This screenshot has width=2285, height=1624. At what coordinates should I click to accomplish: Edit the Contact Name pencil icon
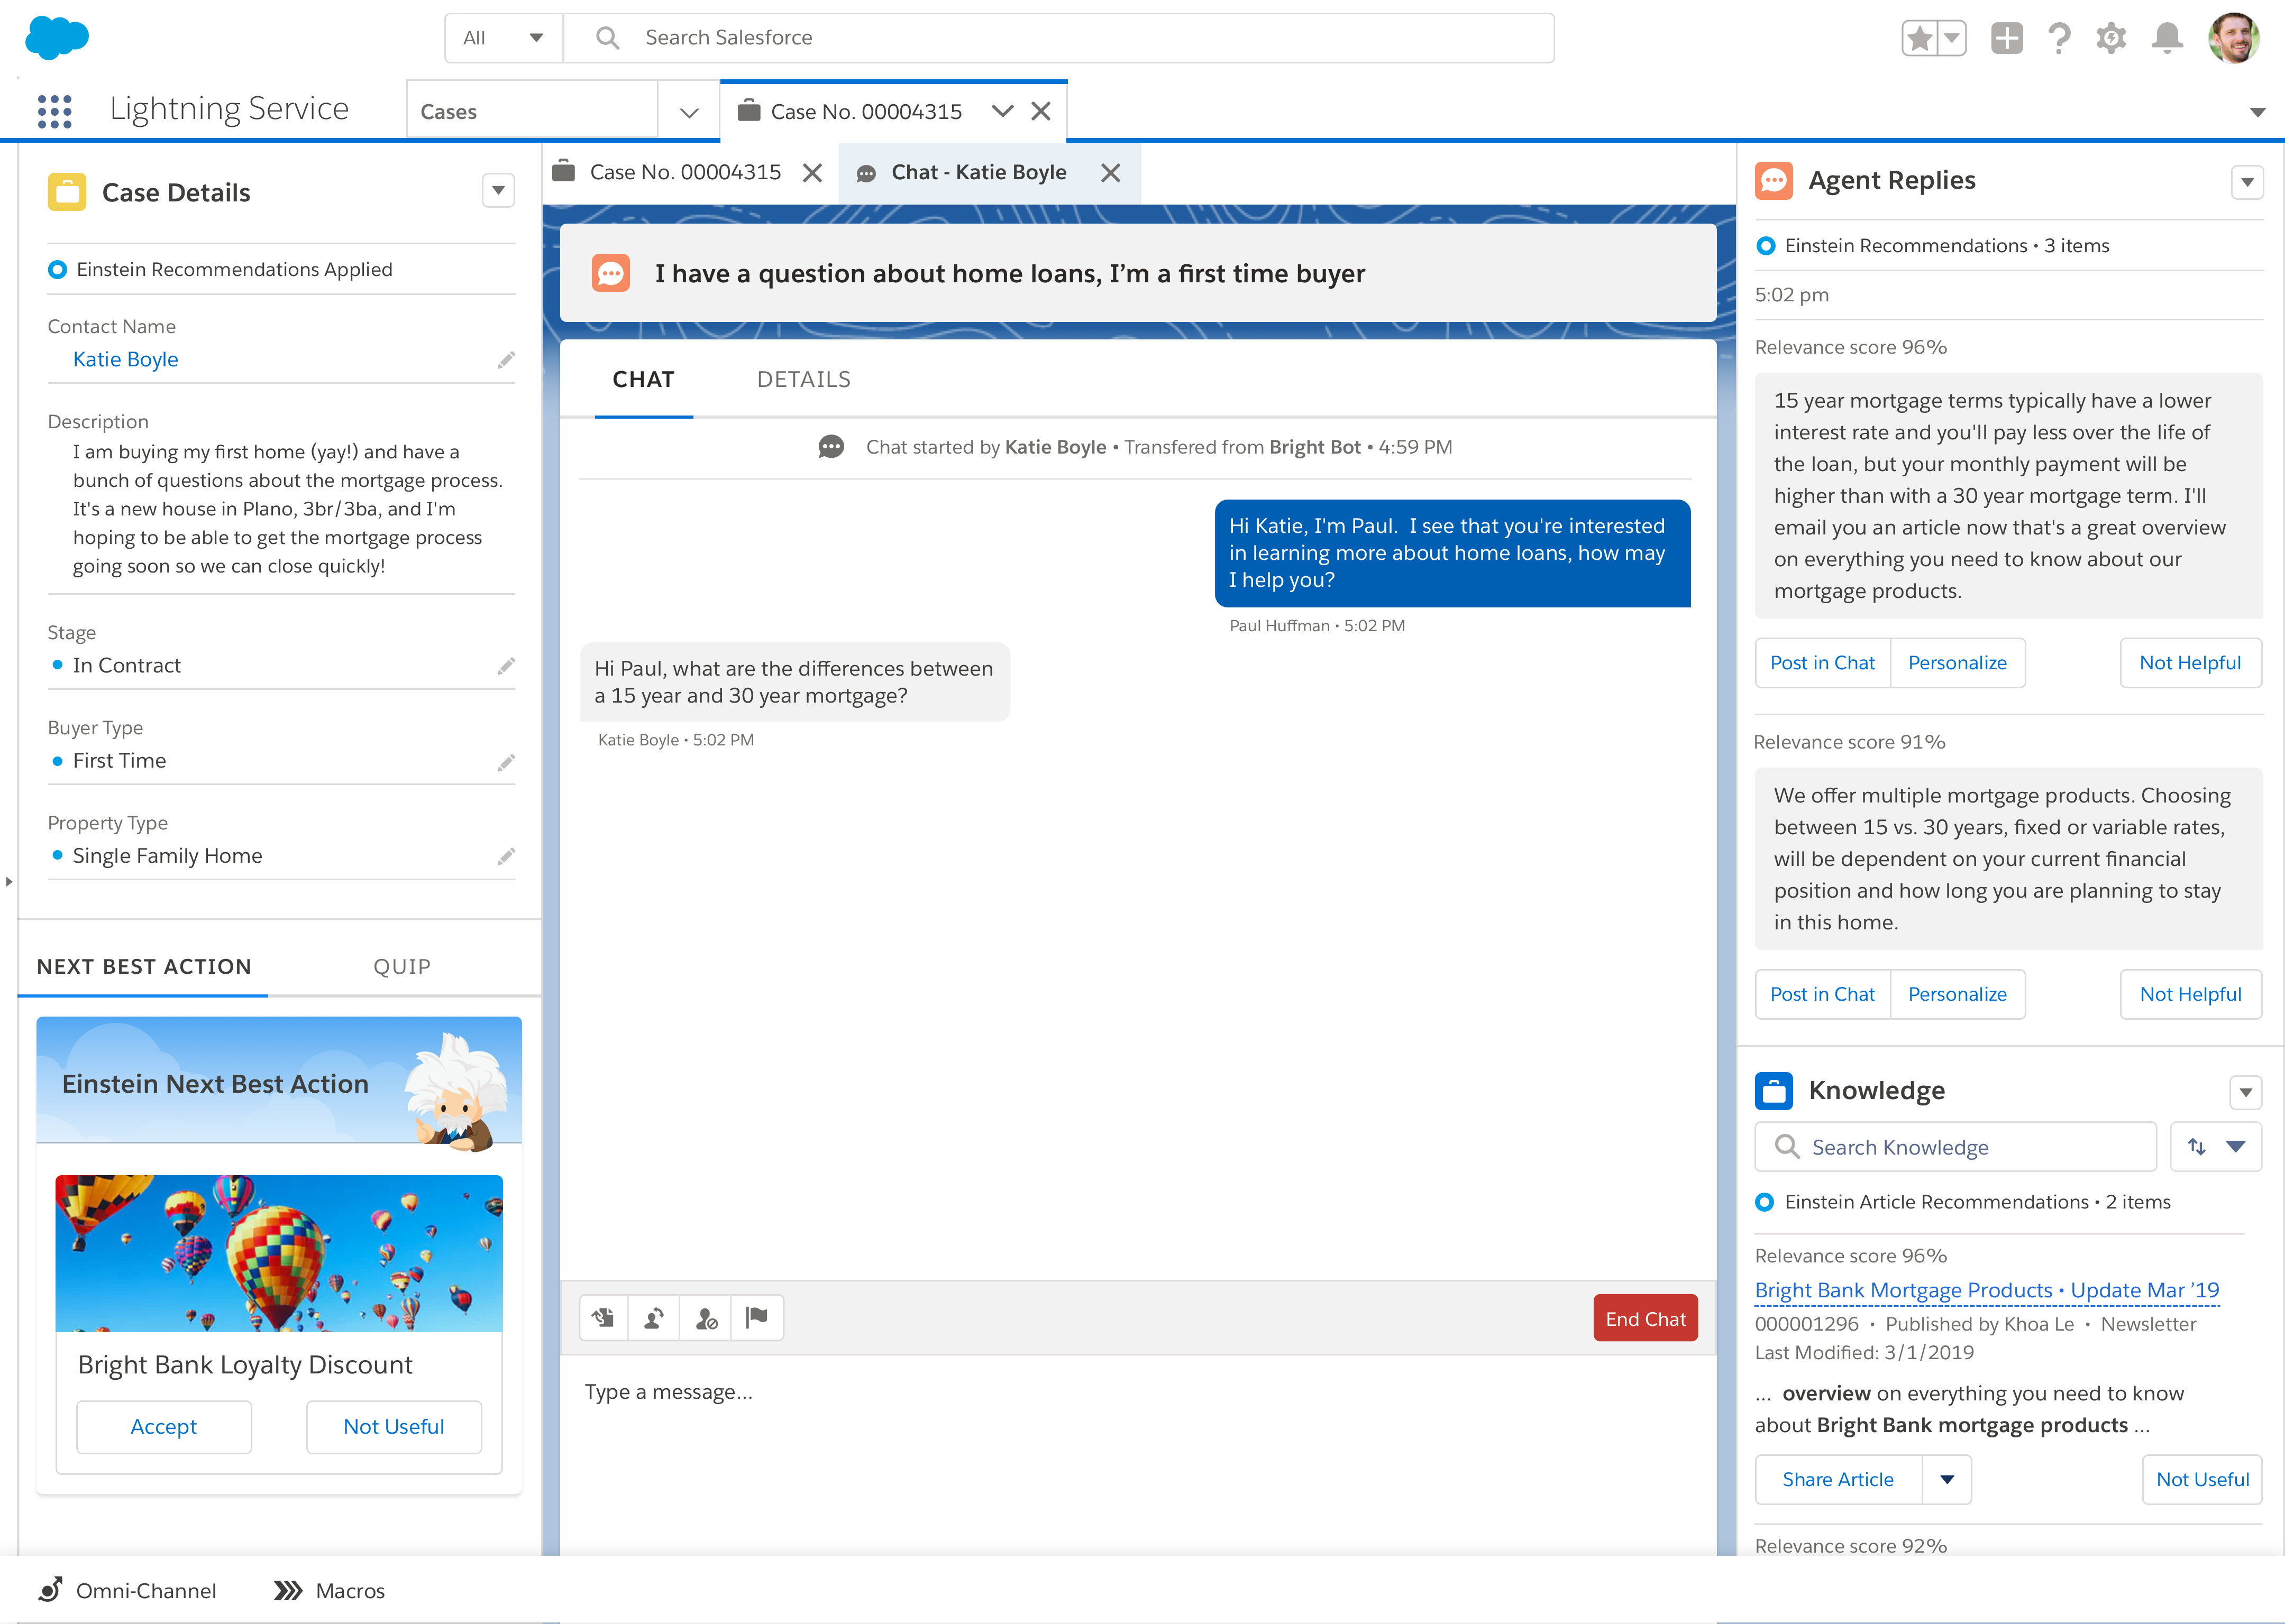pos(506,360)
